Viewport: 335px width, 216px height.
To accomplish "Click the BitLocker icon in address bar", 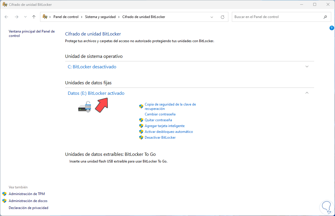I will [45, 17].
